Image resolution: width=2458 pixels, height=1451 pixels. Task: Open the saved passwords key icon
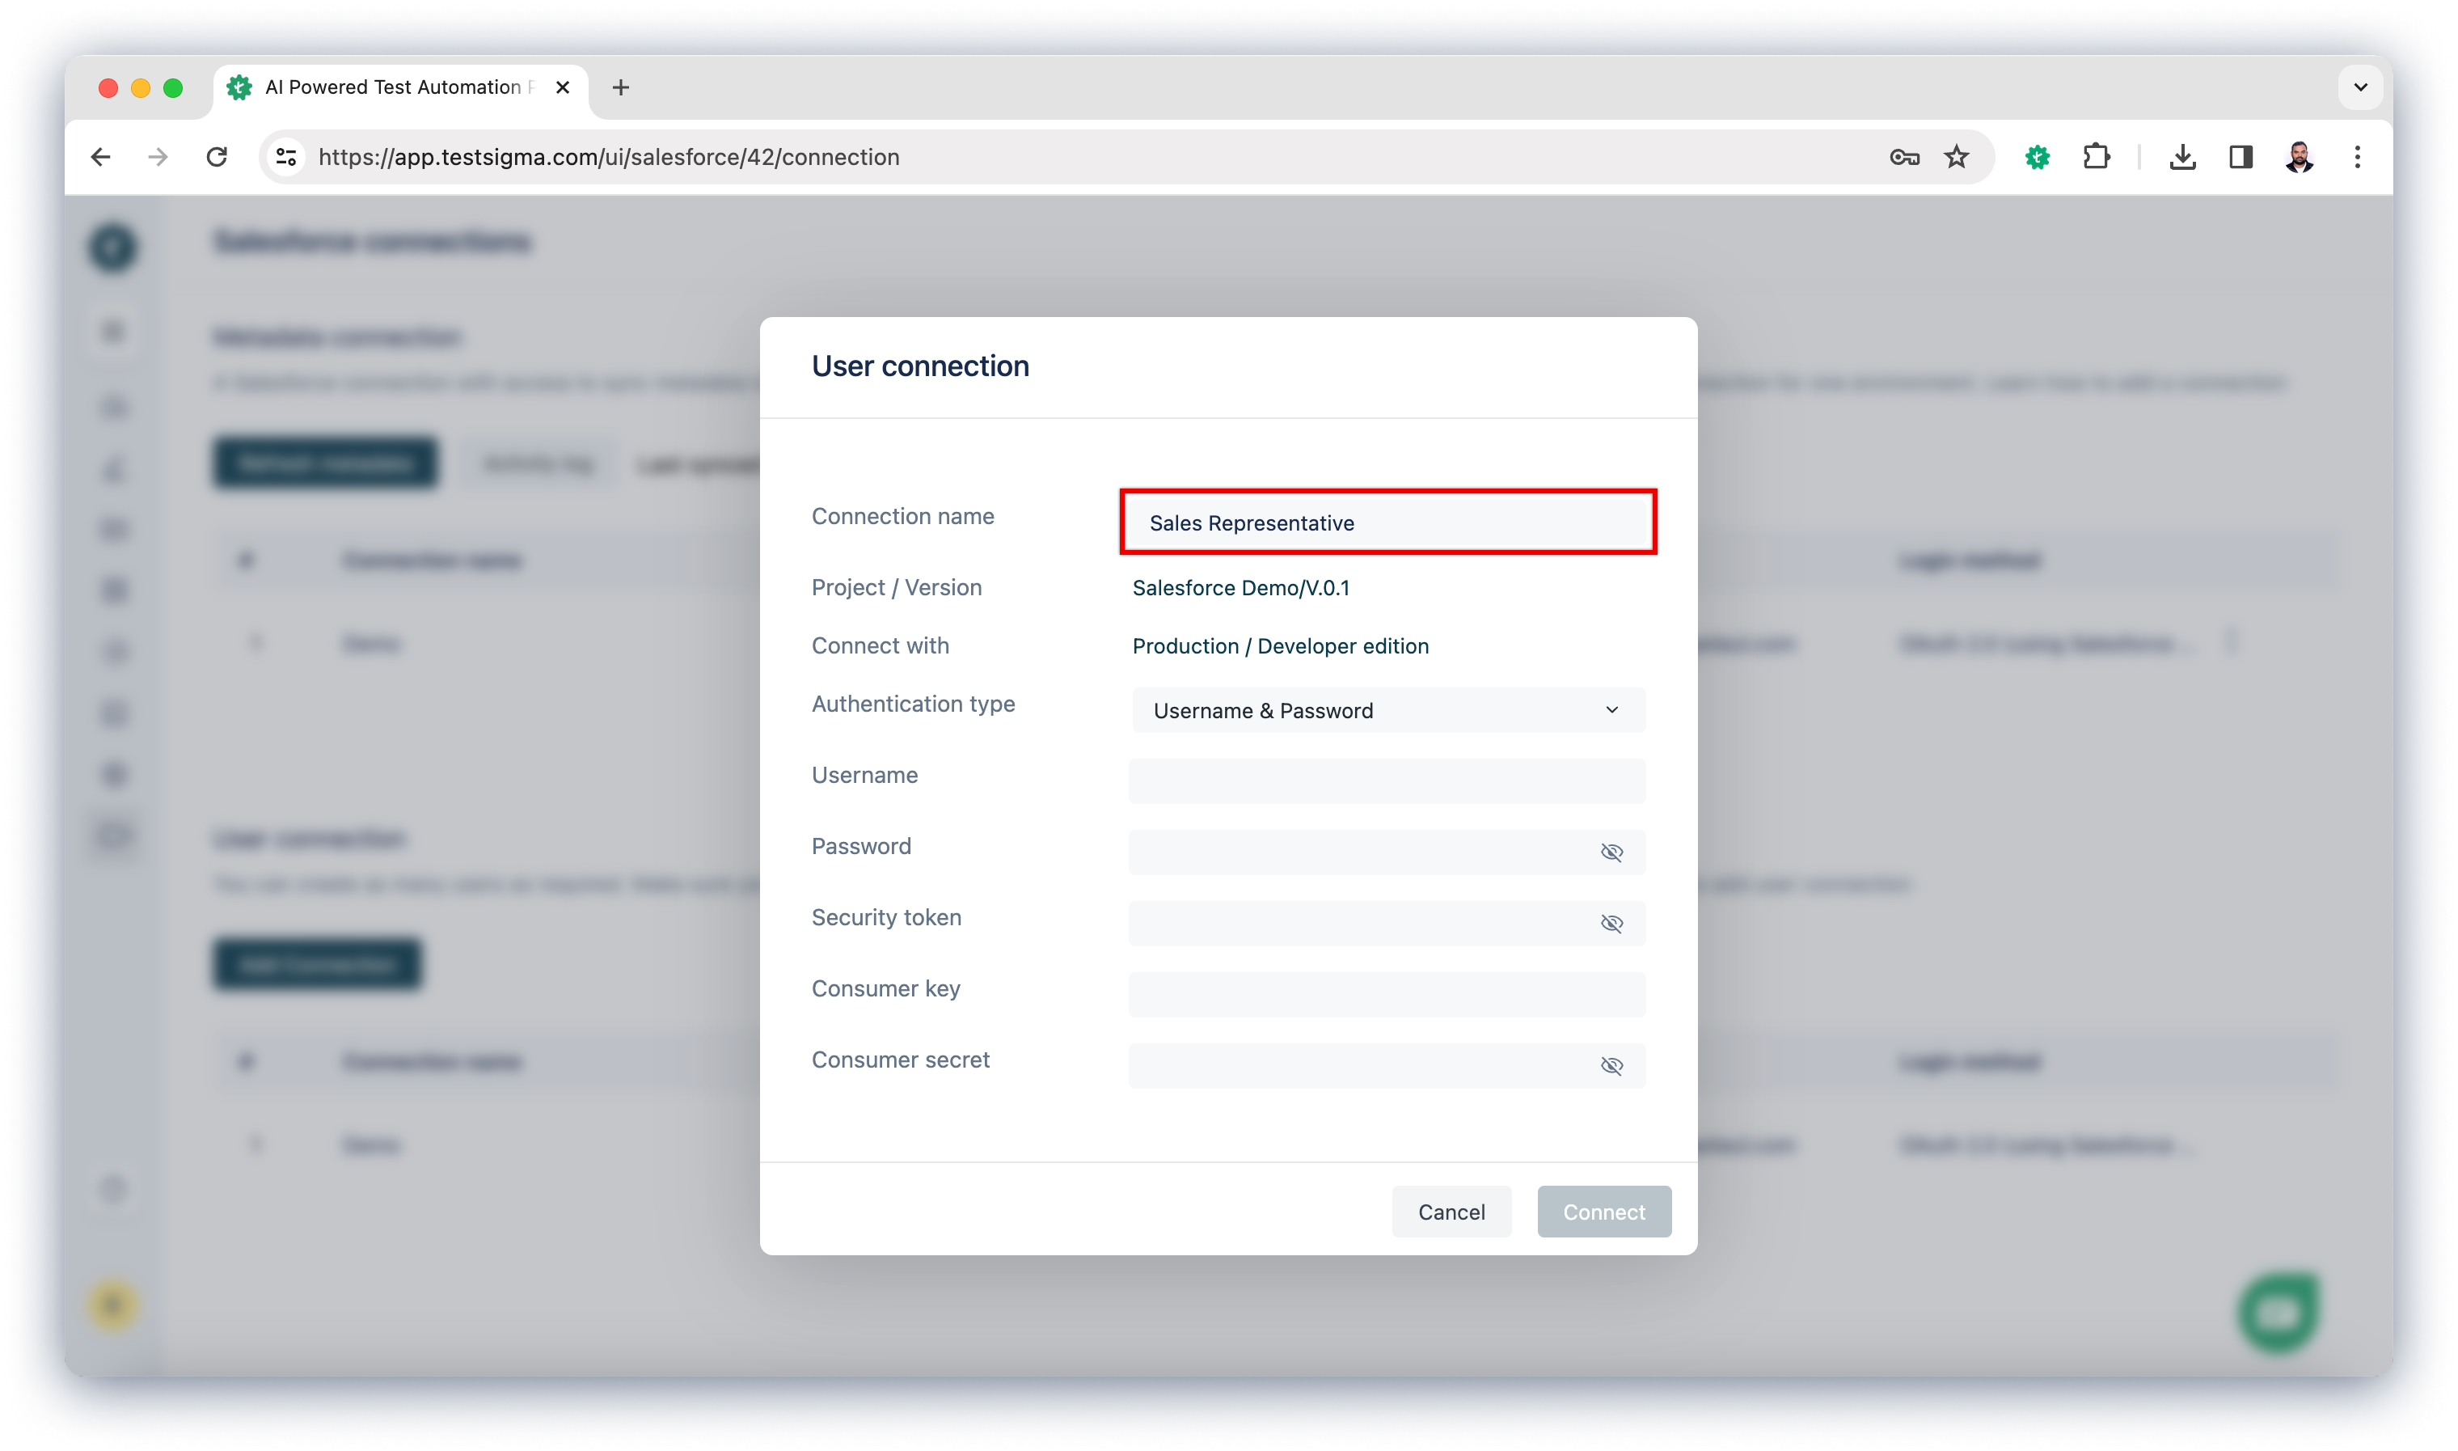(x=1904, y=156)
